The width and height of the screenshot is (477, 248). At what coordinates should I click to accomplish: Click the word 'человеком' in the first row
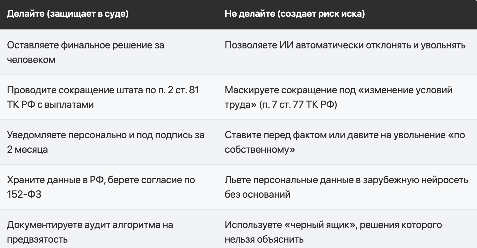(31, 59)
